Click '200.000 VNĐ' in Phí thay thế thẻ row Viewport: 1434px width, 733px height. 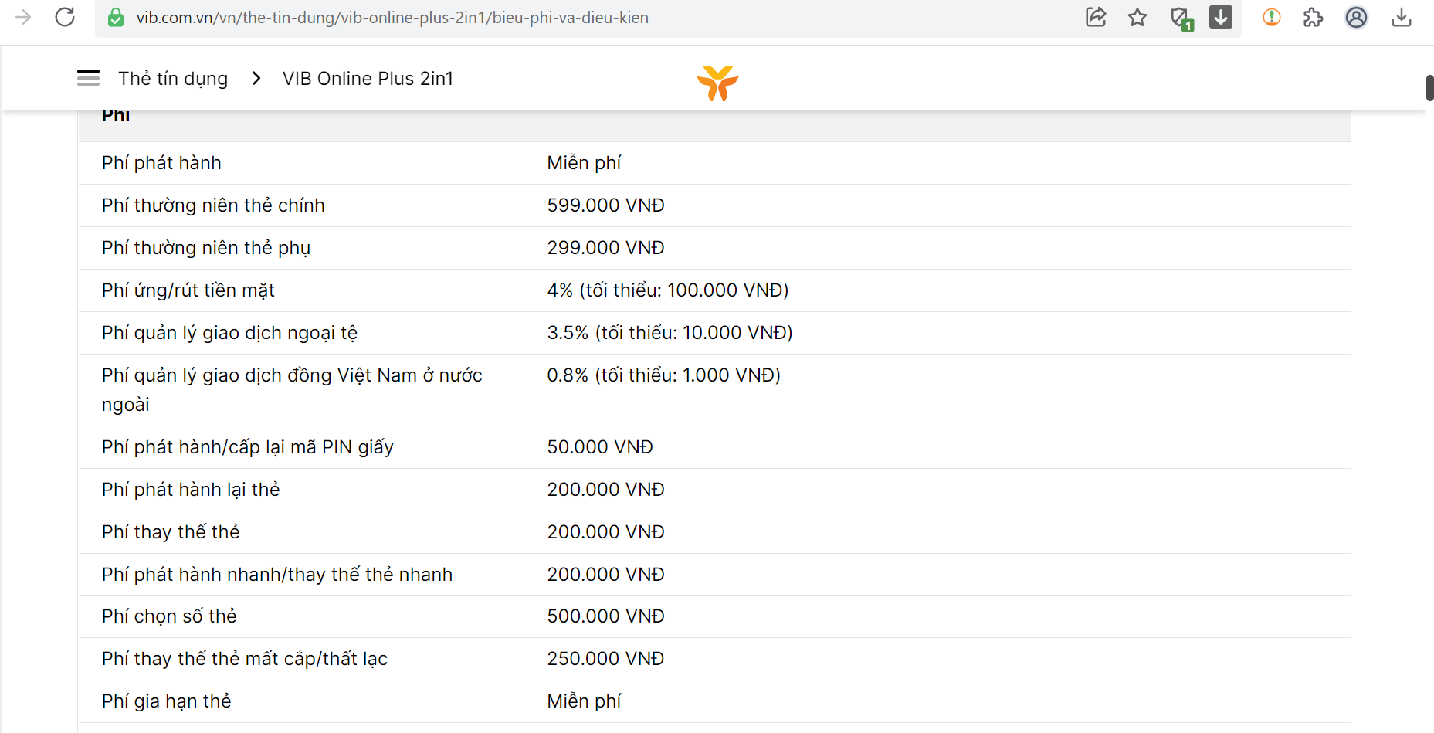point(605,532)
